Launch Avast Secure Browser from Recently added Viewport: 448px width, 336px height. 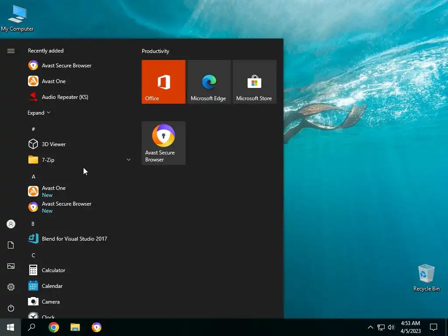coord(79,66)
